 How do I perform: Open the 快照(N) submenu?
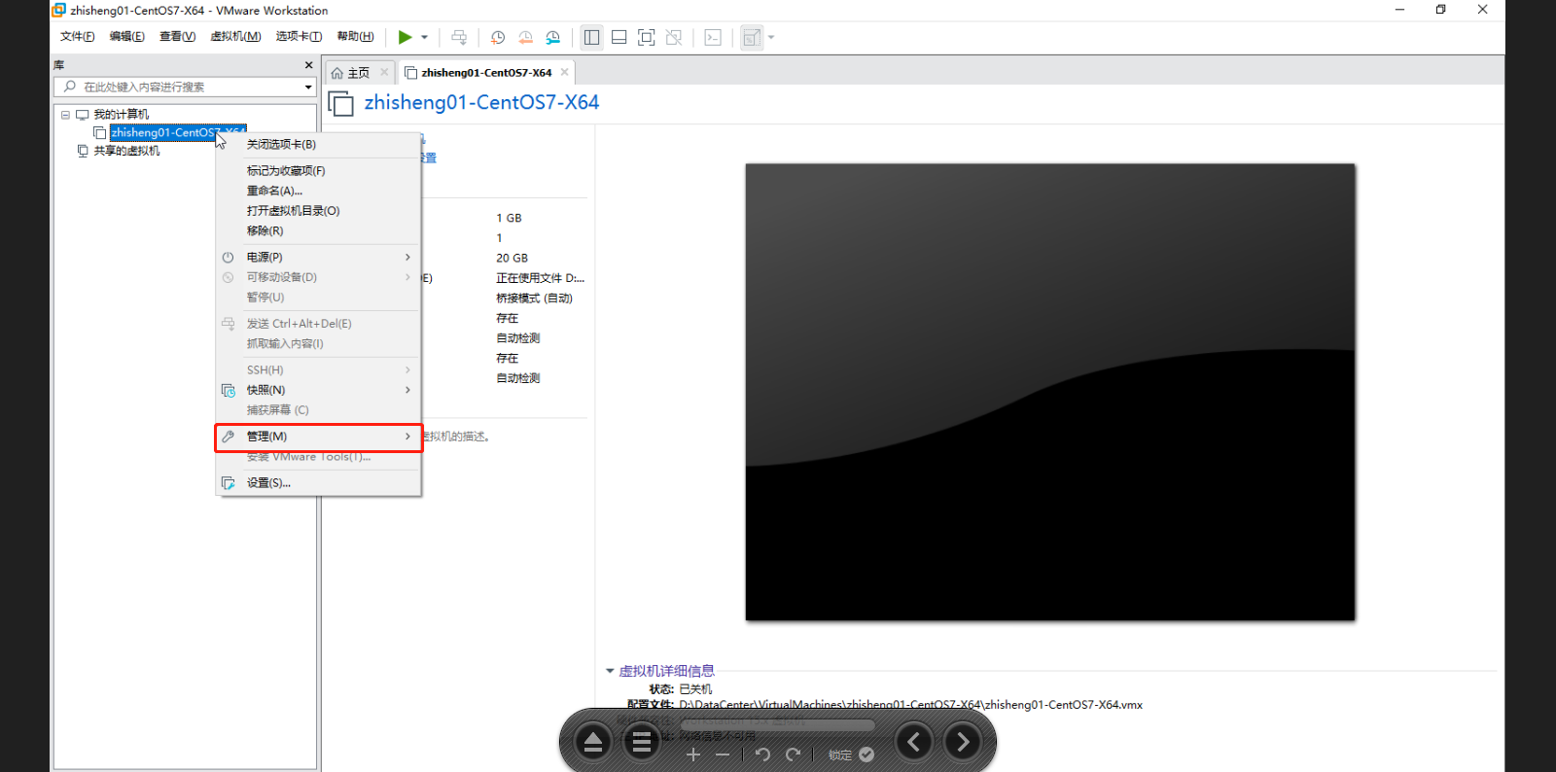coord(318,390)
